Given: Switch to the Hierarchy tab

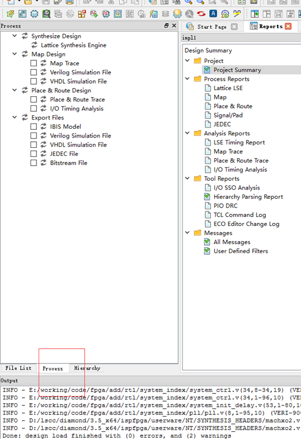Looking at the screenshot, I should pyautogui.click(x=87, y=368).
